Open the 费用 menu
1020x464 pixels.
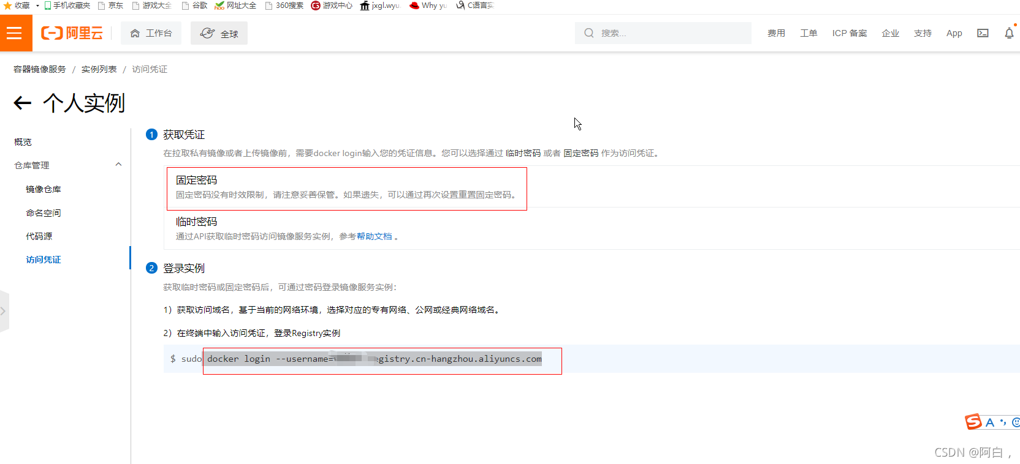[776, 33]
